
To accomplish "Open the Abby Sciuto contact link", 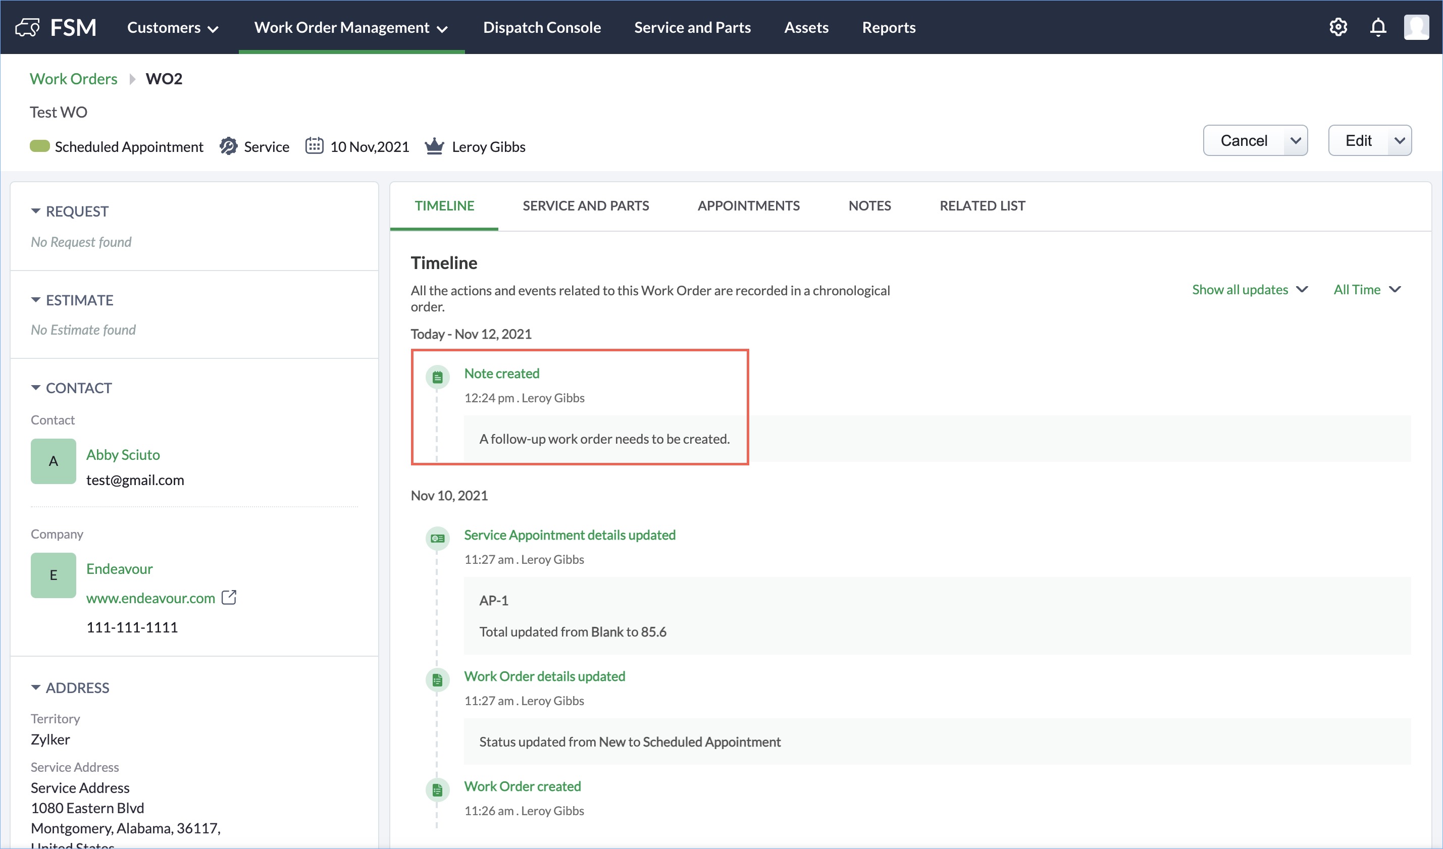I will (x=123, y=455).
